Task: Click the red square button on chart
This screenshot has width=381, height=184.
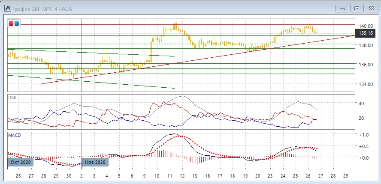Action: 11,24
